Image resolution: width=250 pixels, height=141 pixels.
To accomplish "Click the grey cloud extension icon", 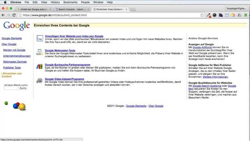I will pos(239,15).
